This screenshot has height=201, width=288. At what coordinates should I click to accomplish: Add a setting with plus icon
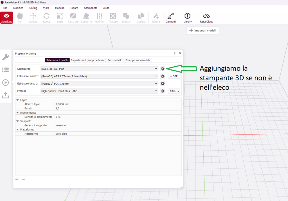(17, 179)
